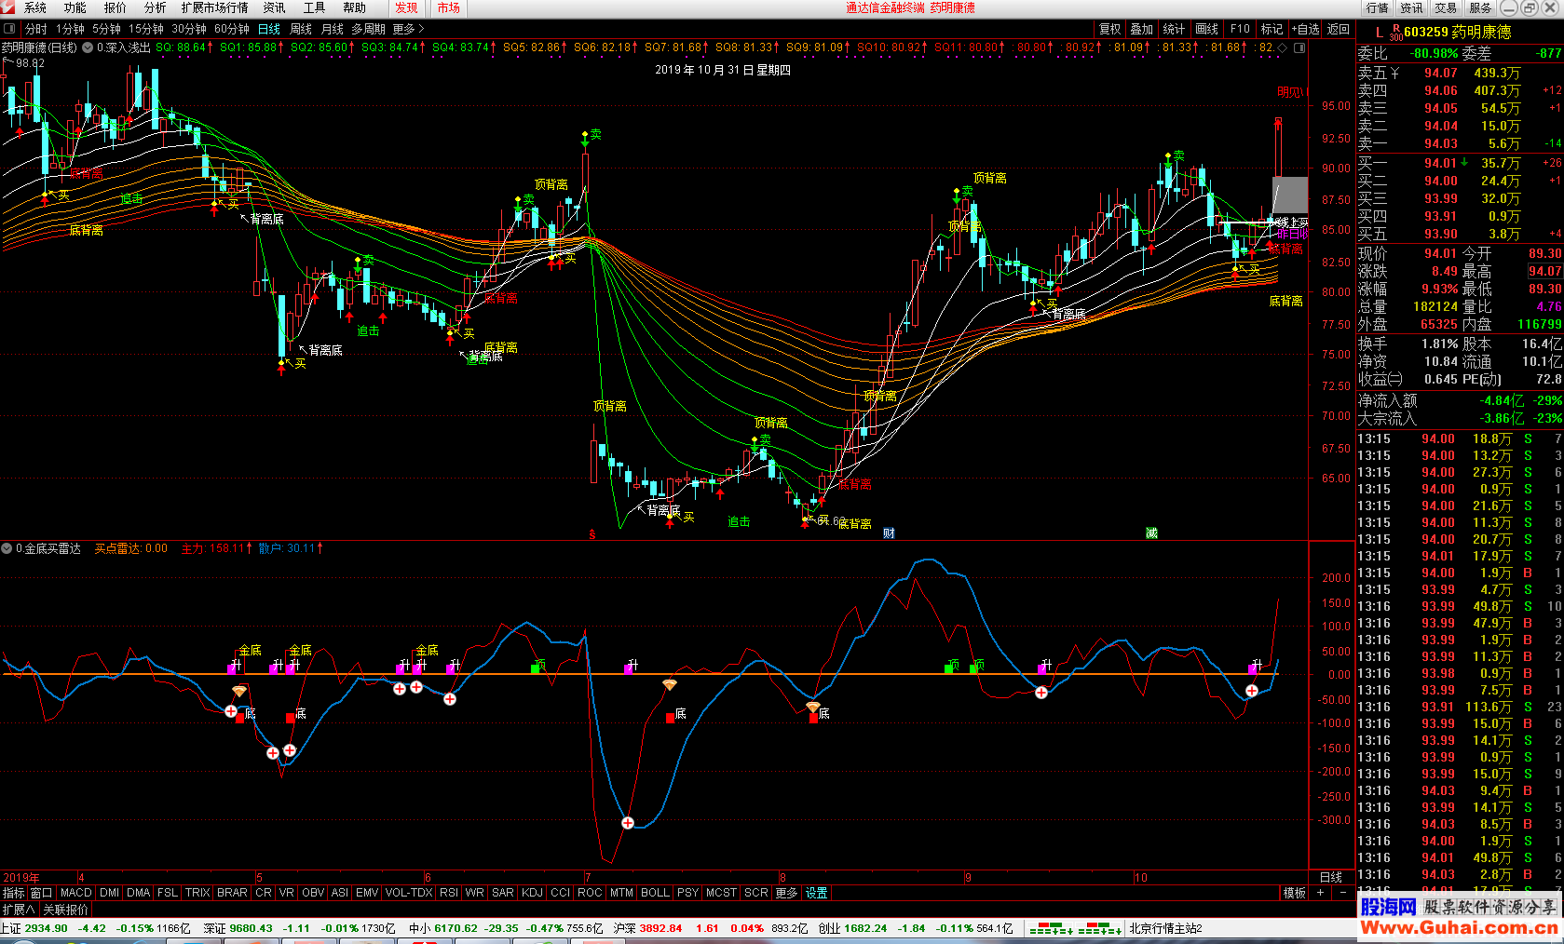Click the red $ marker below the July gap

pos(592,534)
